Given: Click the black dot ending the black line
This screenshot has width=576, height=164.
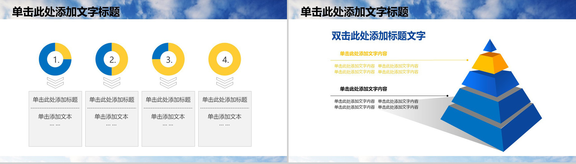Looking at the screenshot, I should coord(447,96).
